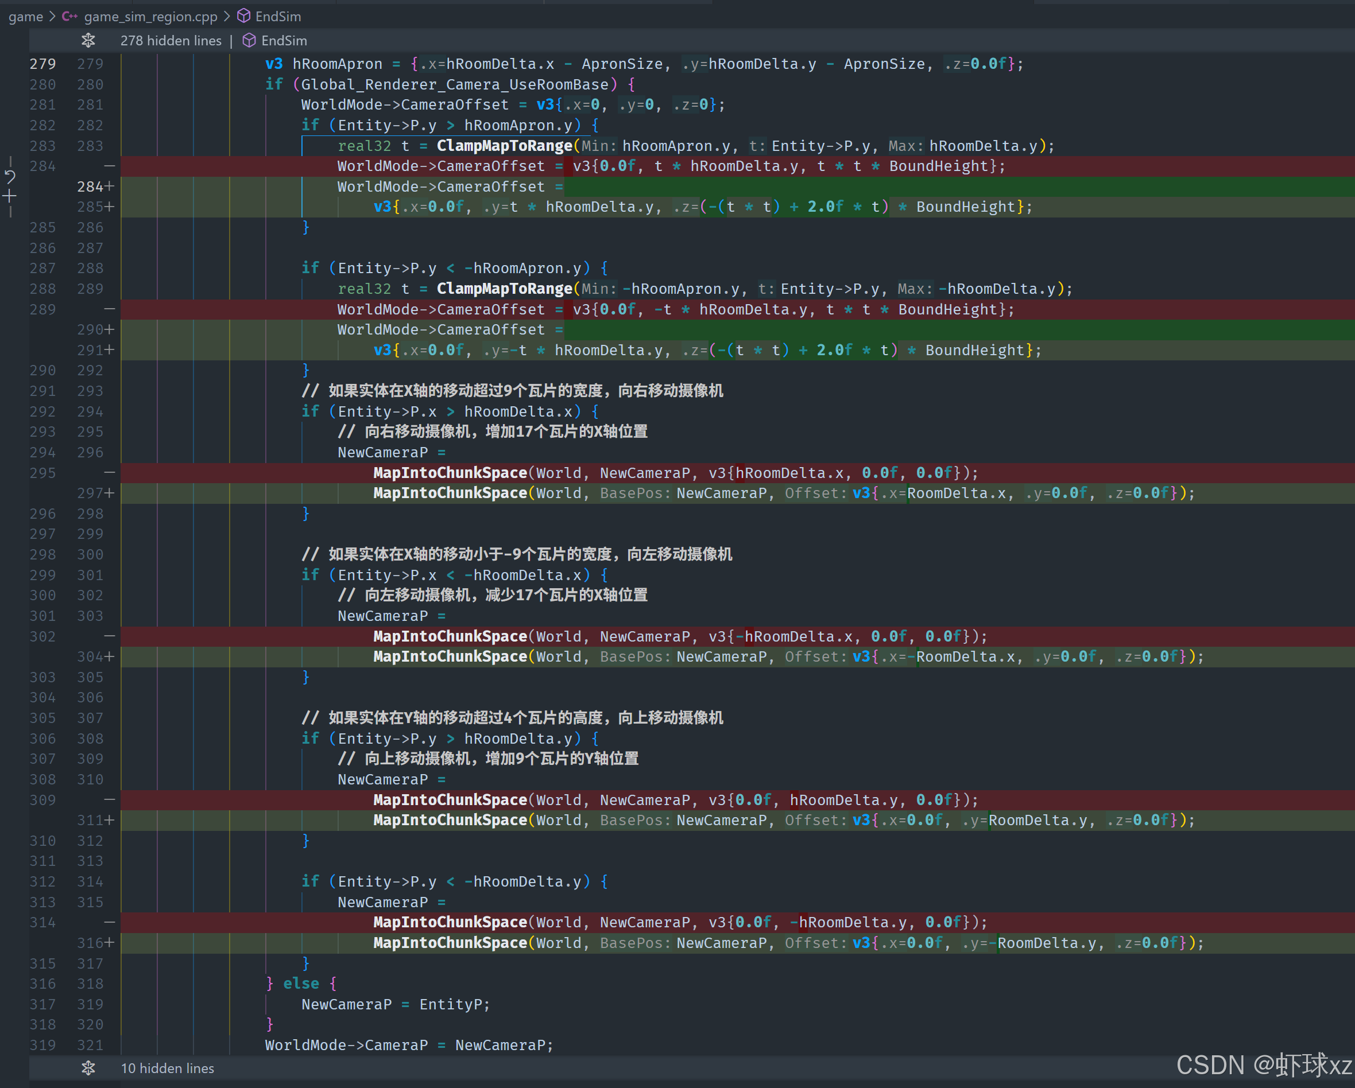The width and height of the screenshot is (1355, 1088).
Task: Click the C++ file icon in breadcrumb
Action: tap(69, 16)
